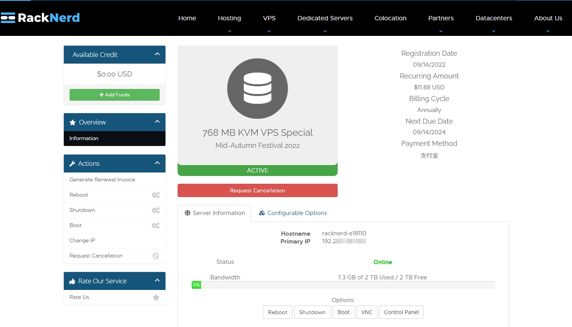Collapse the Actions panel
572x327 pixels.
coord(157,163)
